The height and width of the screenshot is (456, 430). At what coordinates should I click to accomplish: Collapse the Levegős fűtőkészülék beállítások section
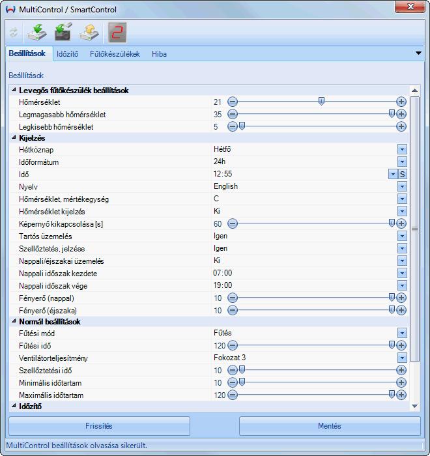14,90
